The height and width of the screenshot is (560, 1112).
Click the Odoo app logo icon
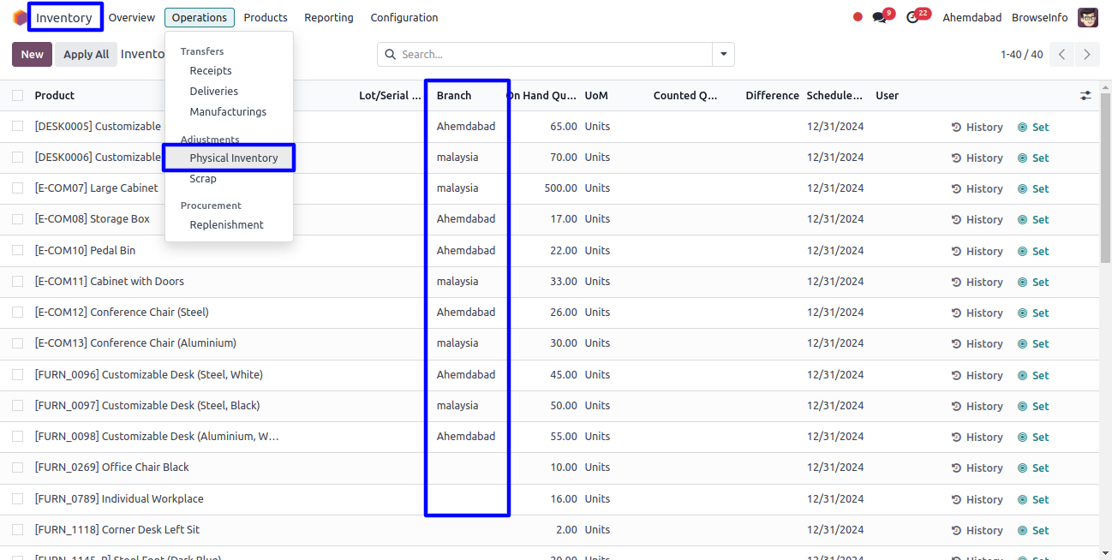click(x=19, y=18)
